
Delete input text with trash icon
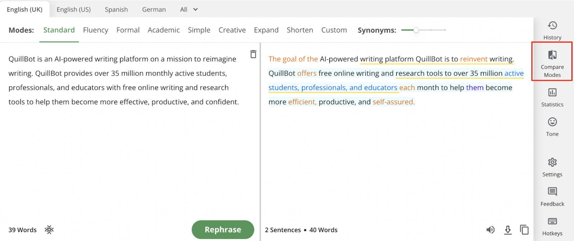pos(253,54)
